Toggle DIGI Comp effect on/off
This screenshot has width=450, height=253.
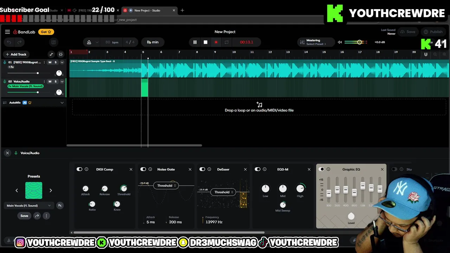(x=79, y=169)
